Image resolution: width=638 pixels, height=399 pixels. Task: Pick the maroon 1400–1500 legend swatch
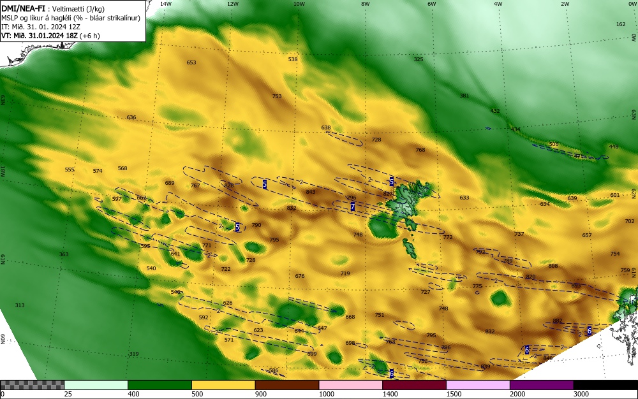point(414,385)
